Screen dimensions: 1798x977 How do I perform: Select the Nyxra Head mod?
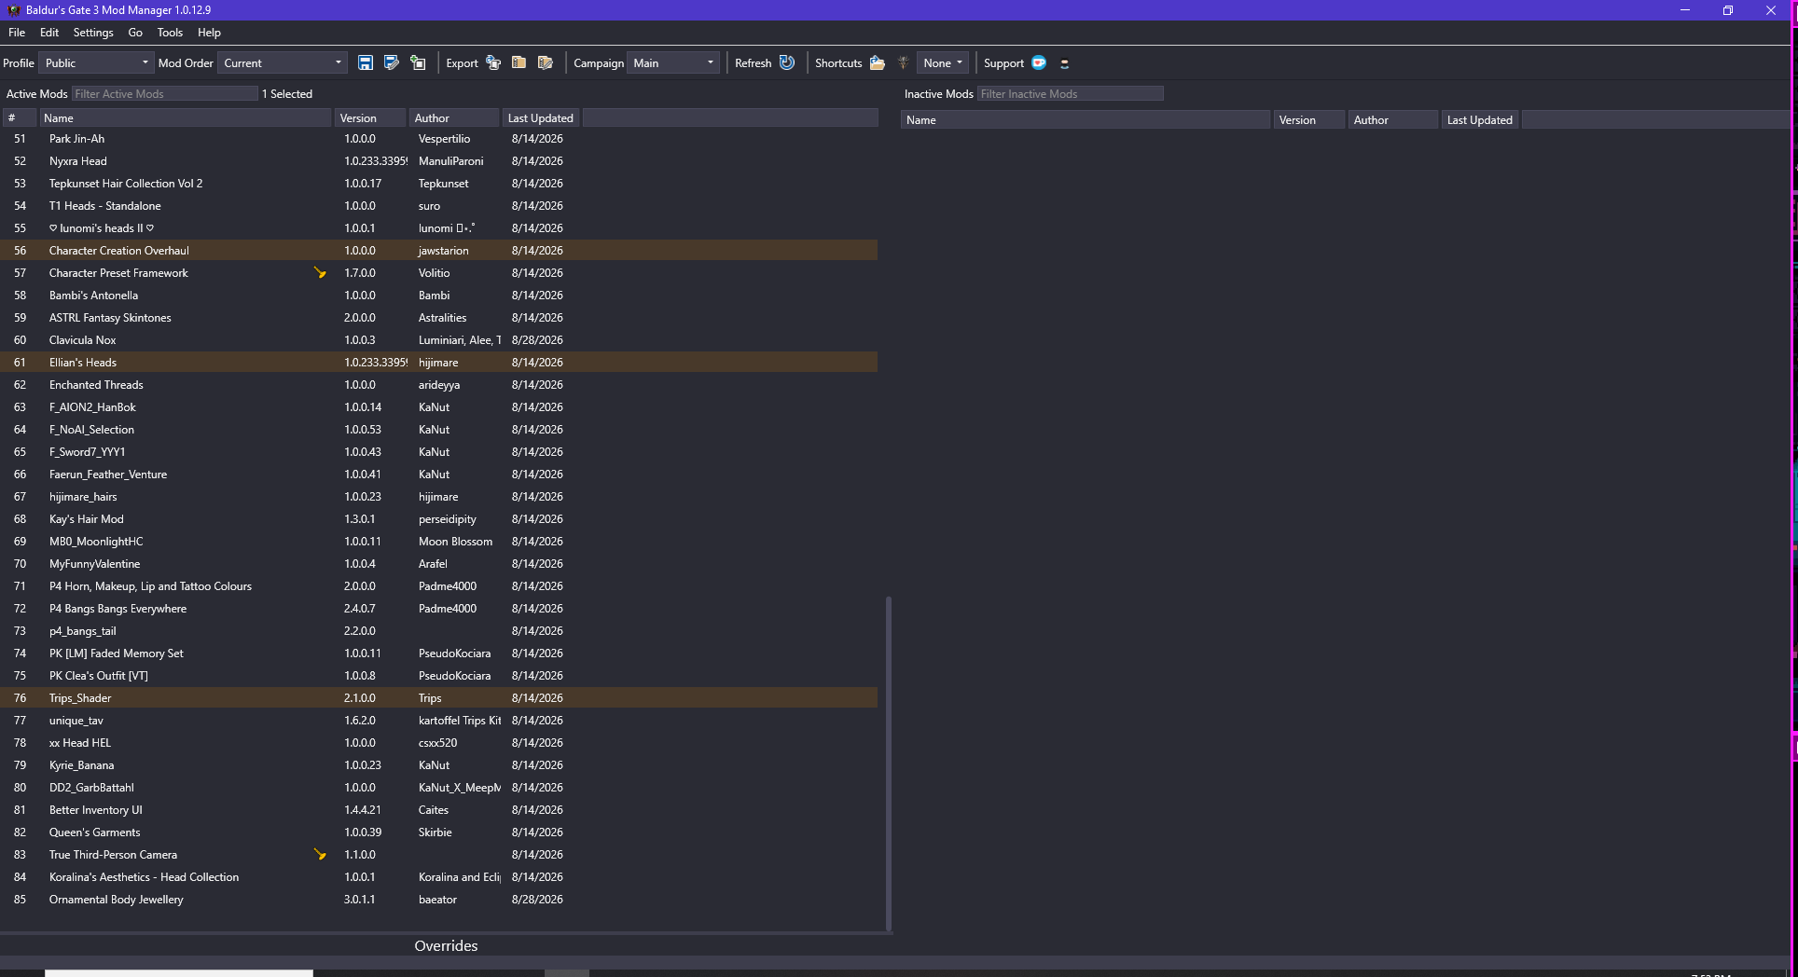point(78,160)
